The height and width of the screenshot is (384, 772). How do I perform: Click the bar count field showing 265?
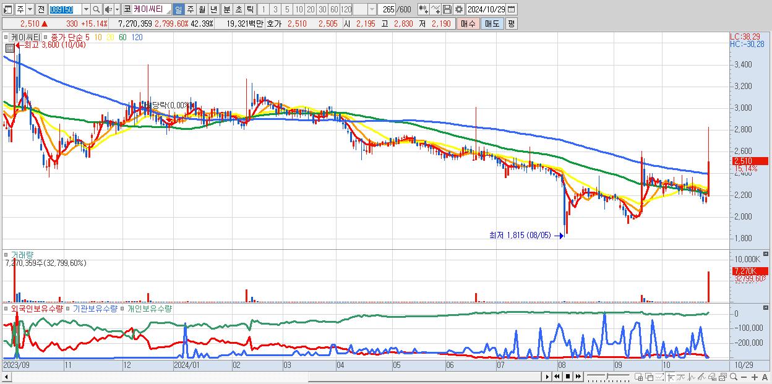click(386, 9)
